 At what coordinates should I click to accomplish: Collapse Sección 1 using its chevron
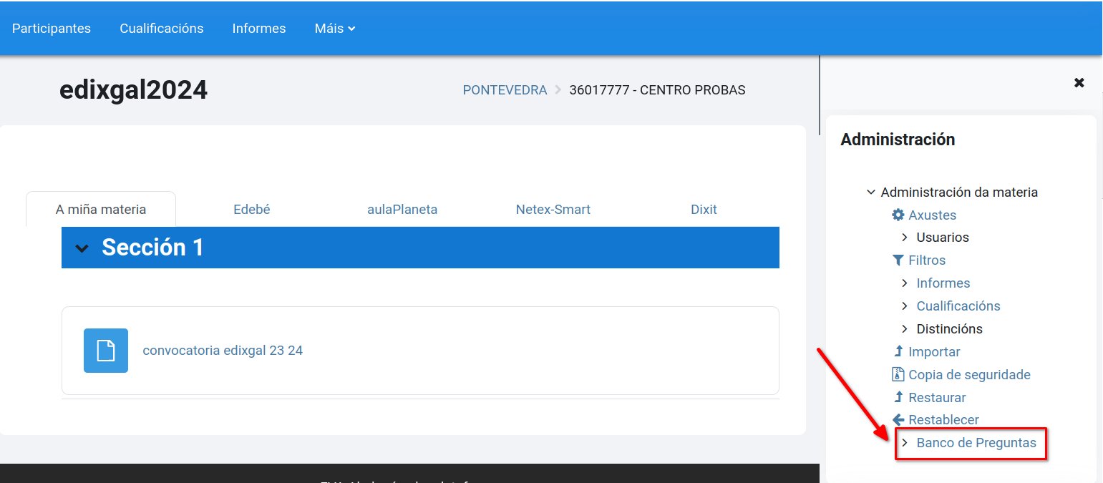tap(82, 247)
